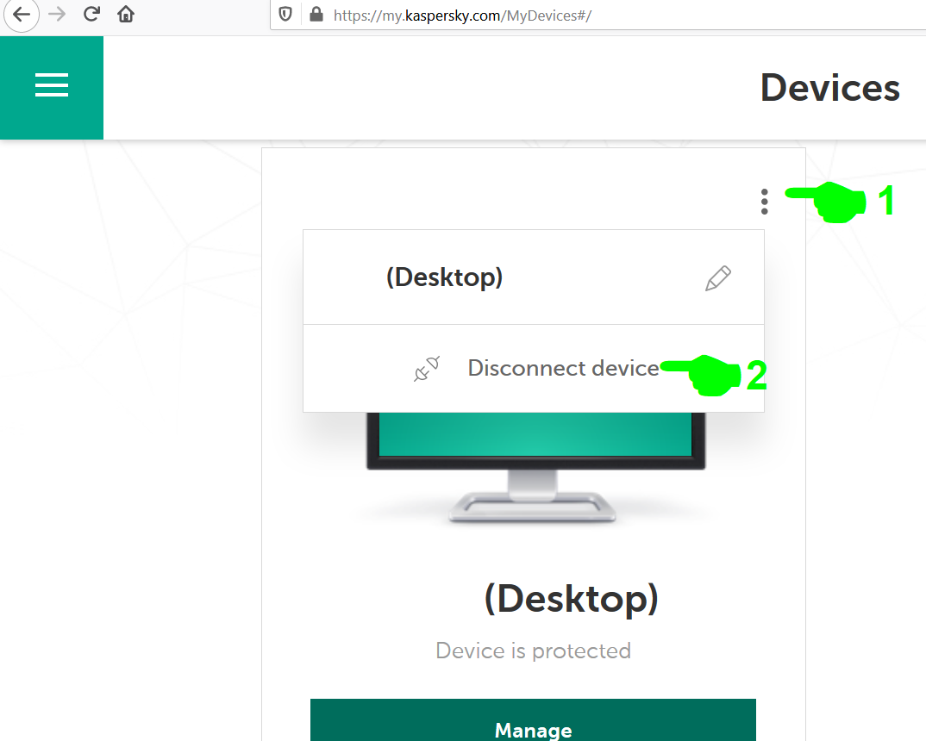Click the my.kaspersky.com address bar
The width and height of the screenshot is (926, 741).
[x=598, y=15]
